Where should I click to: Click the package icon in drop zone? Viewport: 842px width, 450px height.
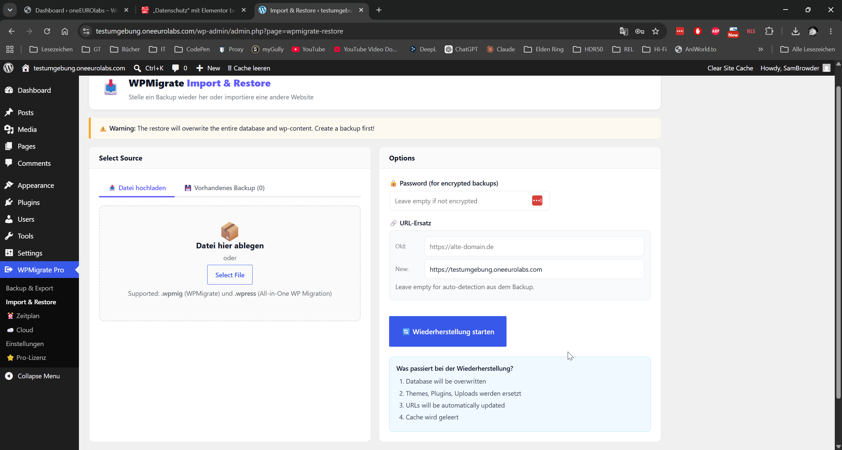point(230,231)
